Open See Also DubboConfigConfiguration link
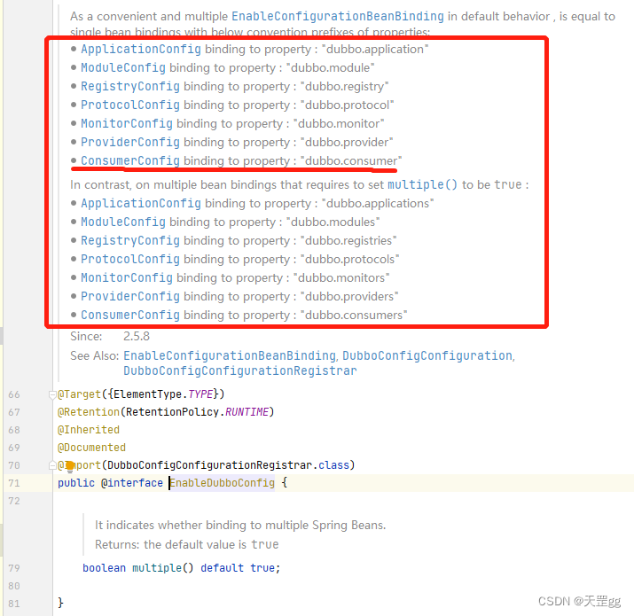 pos(427,355)
